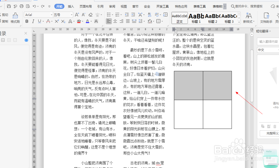
Task: Increase paragraph indent
Action: [x=133, y=14]
